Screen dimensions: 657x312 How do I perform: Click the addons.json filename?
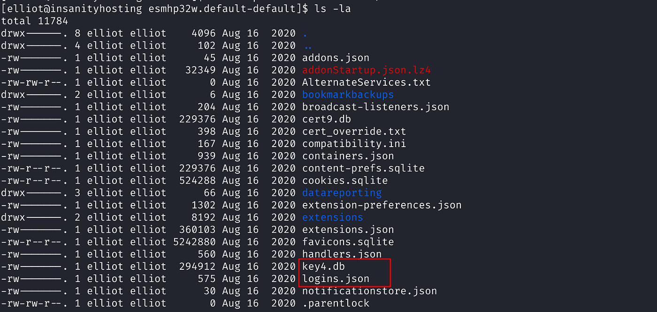click(336, 58)
